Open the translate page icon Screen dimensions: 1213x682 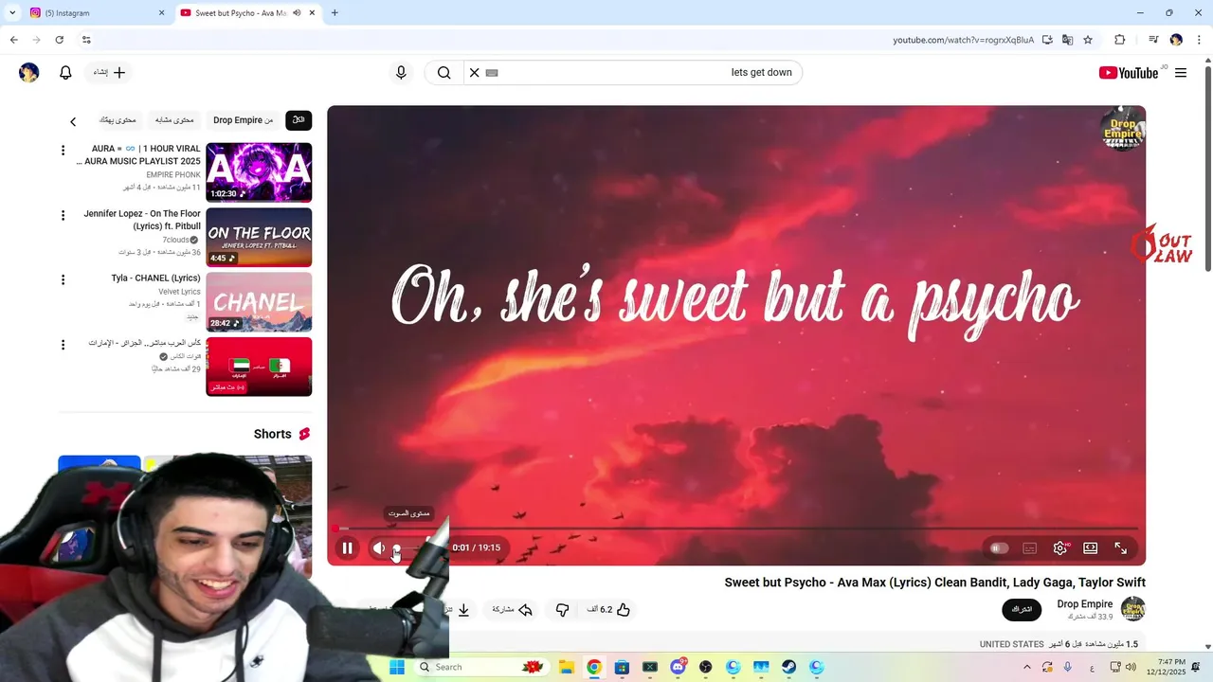tap(1067, 40)
